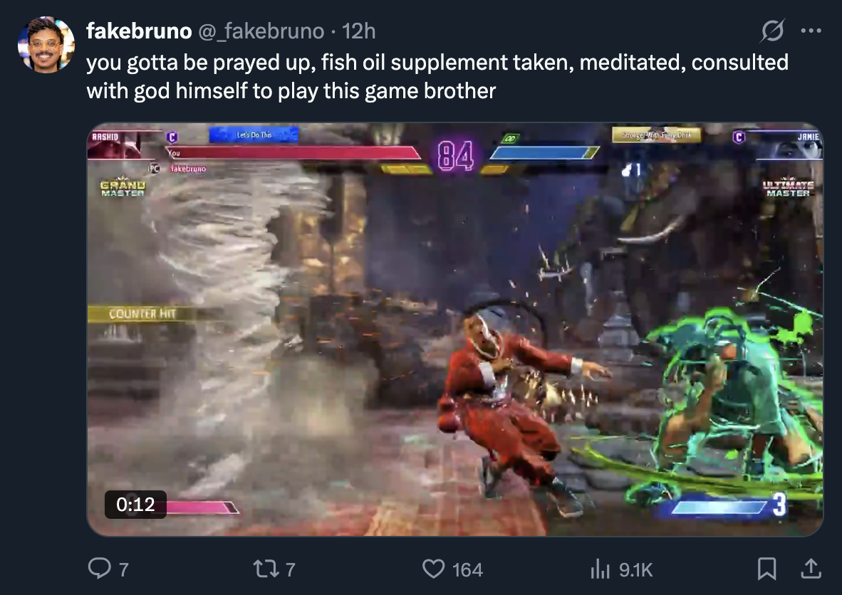Click the 0:12 video duration badge

(x=135, y=505)
